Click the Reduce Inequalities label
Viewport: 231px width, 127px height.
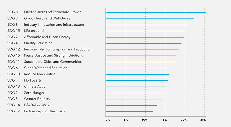click(40, 74)
